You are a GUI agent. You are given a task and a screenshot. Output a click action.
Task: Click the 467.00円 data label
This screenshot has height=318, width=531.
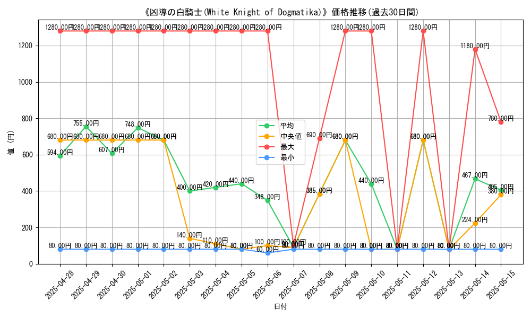[475, 175]
